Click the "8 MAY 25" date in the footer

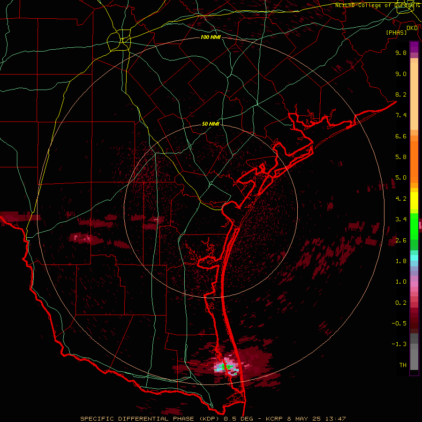tap(304, 419)
